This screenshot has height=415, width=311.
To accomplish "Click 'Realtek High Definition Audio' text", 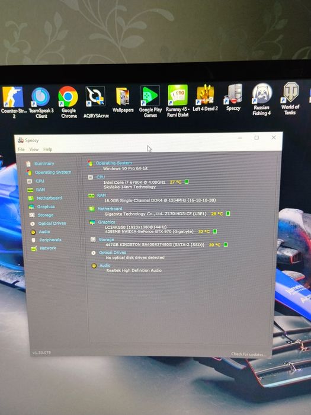I will tap(134, 270).
